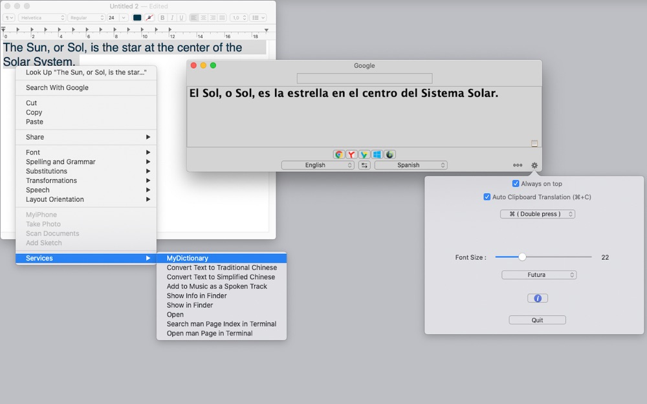
Task: Choose MyDictionary from Services submenu
Action: pyautogui.click(x=188, y=258)
